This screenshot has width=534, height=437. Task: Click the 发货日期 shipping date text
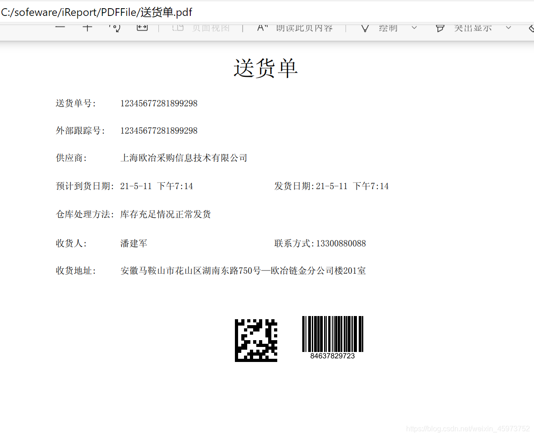[331, 186]
